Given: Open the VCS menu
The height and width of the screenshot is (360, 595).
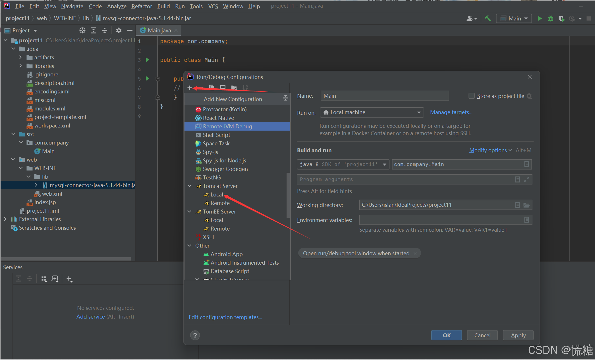Looking at the screenshot, I should coord(213,6).
